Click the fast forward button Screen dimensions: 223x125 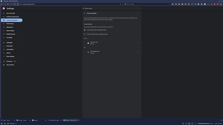[11, 4]
